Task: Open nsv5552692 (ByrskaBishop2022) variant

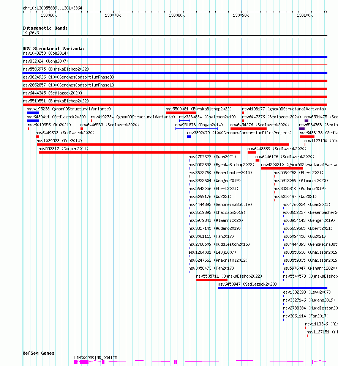Action: coord(221,165)
